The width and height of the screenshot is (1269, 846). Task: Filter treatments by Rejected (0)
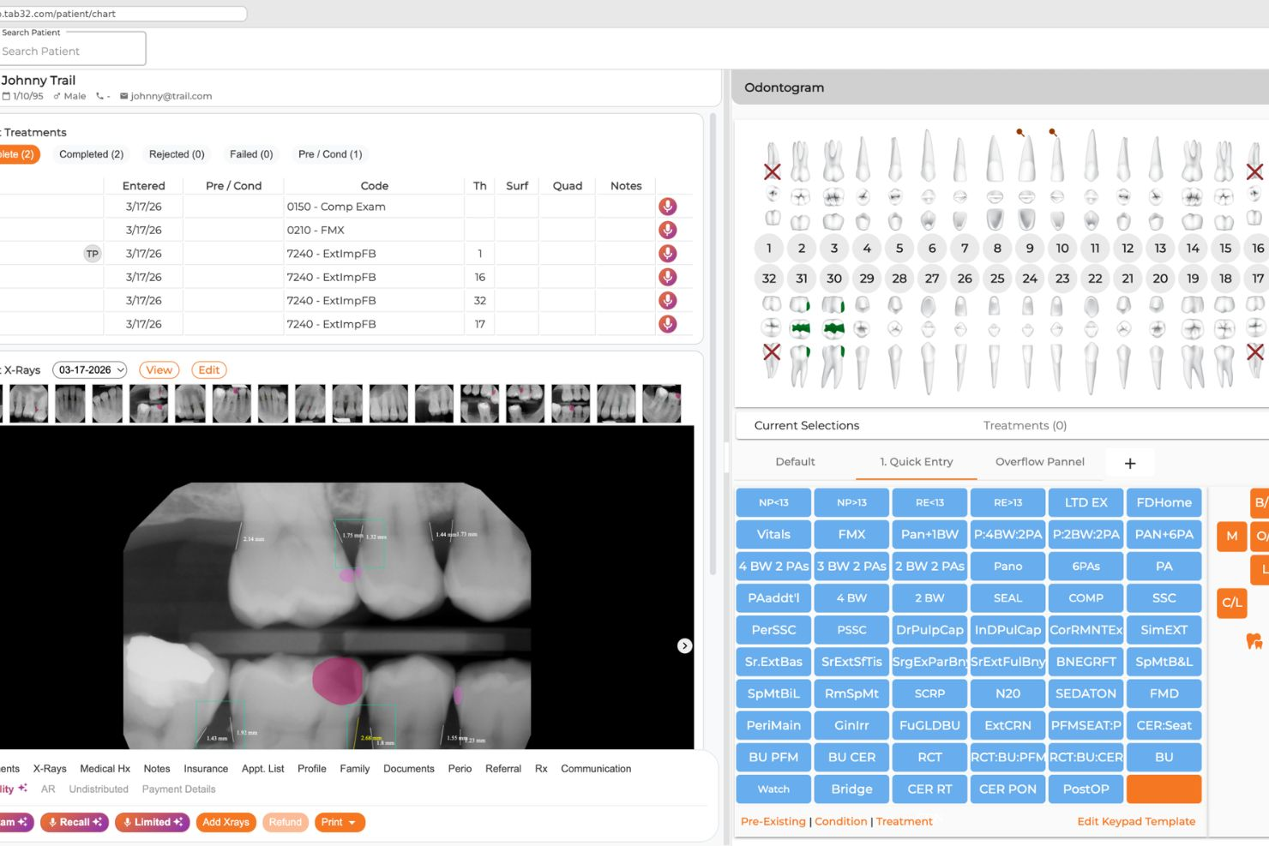[x=177, y=154]
